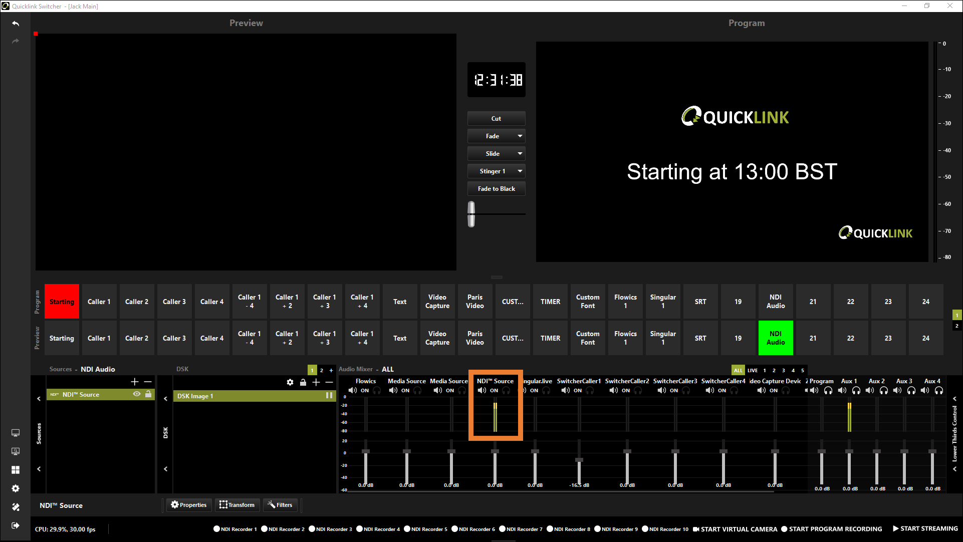Screen dimensions: 963x542
Task: Toggle NDI Recorder 10 recording
Action: [665, 529]
